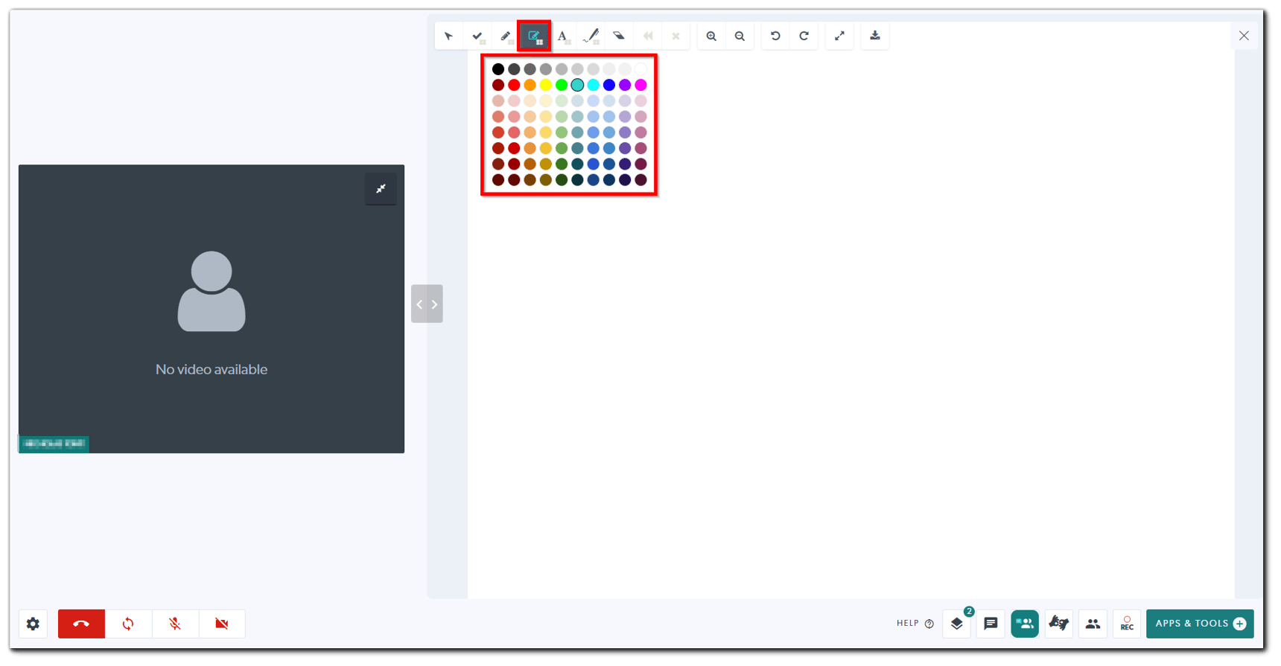Pick the eraser tool

point(619,36)
